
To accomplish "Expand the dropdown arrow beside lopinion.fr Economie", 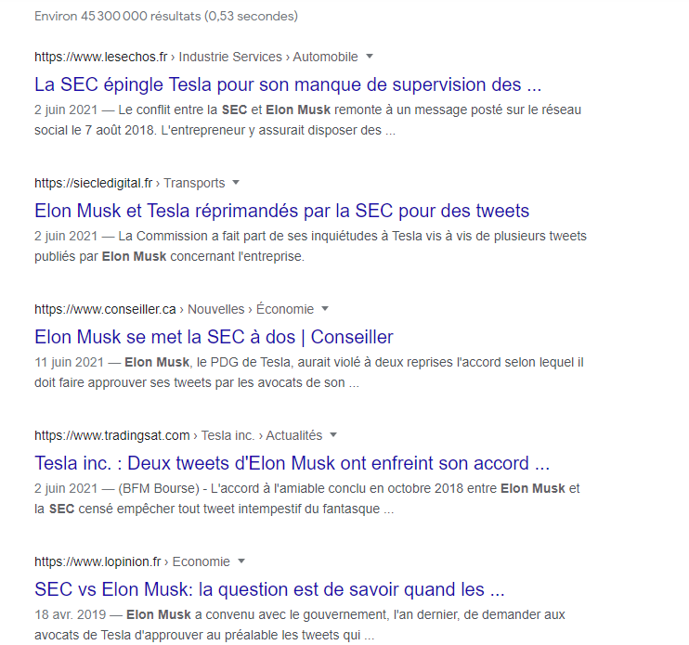I will click(x=241, y=561).
